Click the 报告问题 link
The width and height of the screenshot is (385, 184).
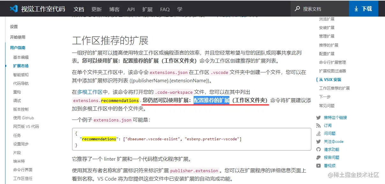click(331, 158)
